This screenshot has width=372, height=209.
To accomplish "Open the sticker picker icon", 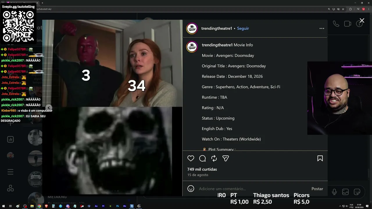I will click(357, 192).
